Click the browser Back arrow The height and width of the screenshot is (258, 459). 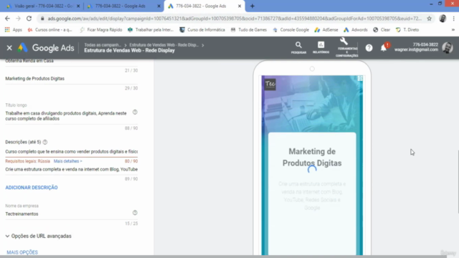click(x=7, y=19)
